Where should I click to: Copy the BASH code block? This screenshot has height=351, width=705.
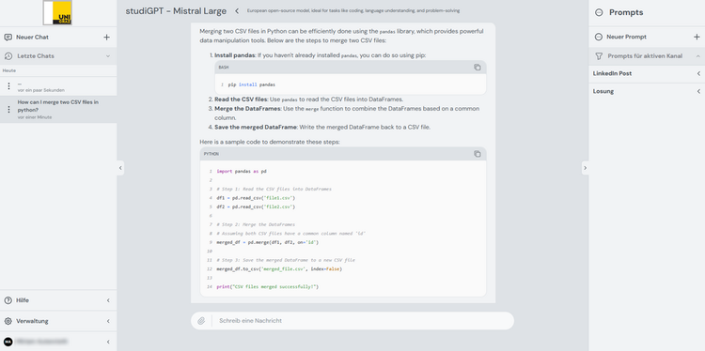[x=477, y=68]
